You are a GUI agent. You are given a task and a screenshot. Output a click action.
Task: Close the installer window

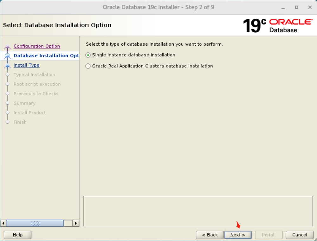coord(310,7)
